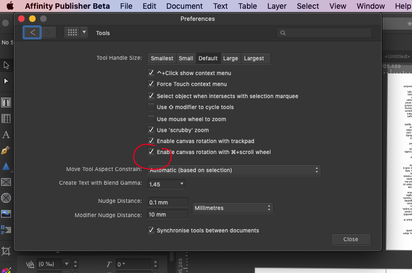The width and height of the screenshot is (412, 273).
Task: Select the Node tool
Action: [6, 81]
